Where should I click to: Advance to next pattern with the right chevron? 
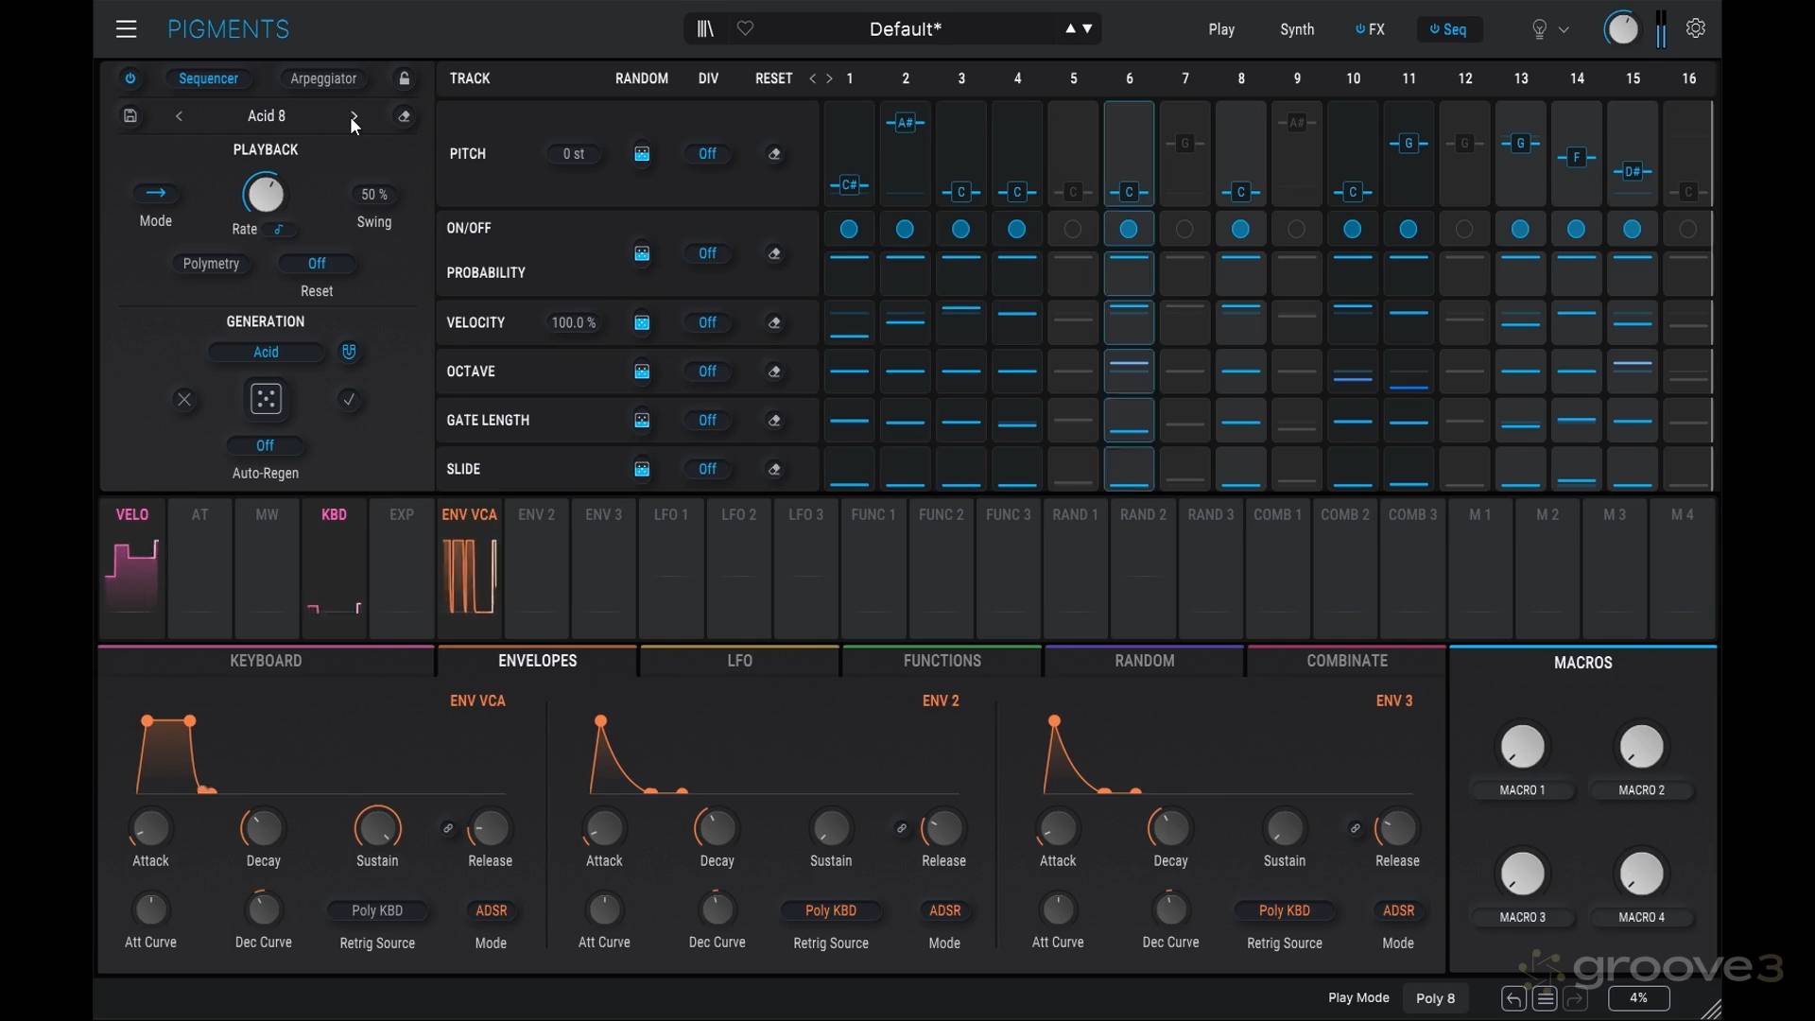(x=355, y=115)
